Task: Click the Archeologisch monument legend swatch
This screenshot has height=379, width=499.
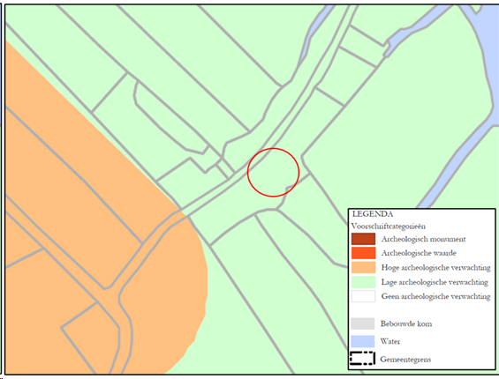Action: pyautogui.click(x=363, y=239)
